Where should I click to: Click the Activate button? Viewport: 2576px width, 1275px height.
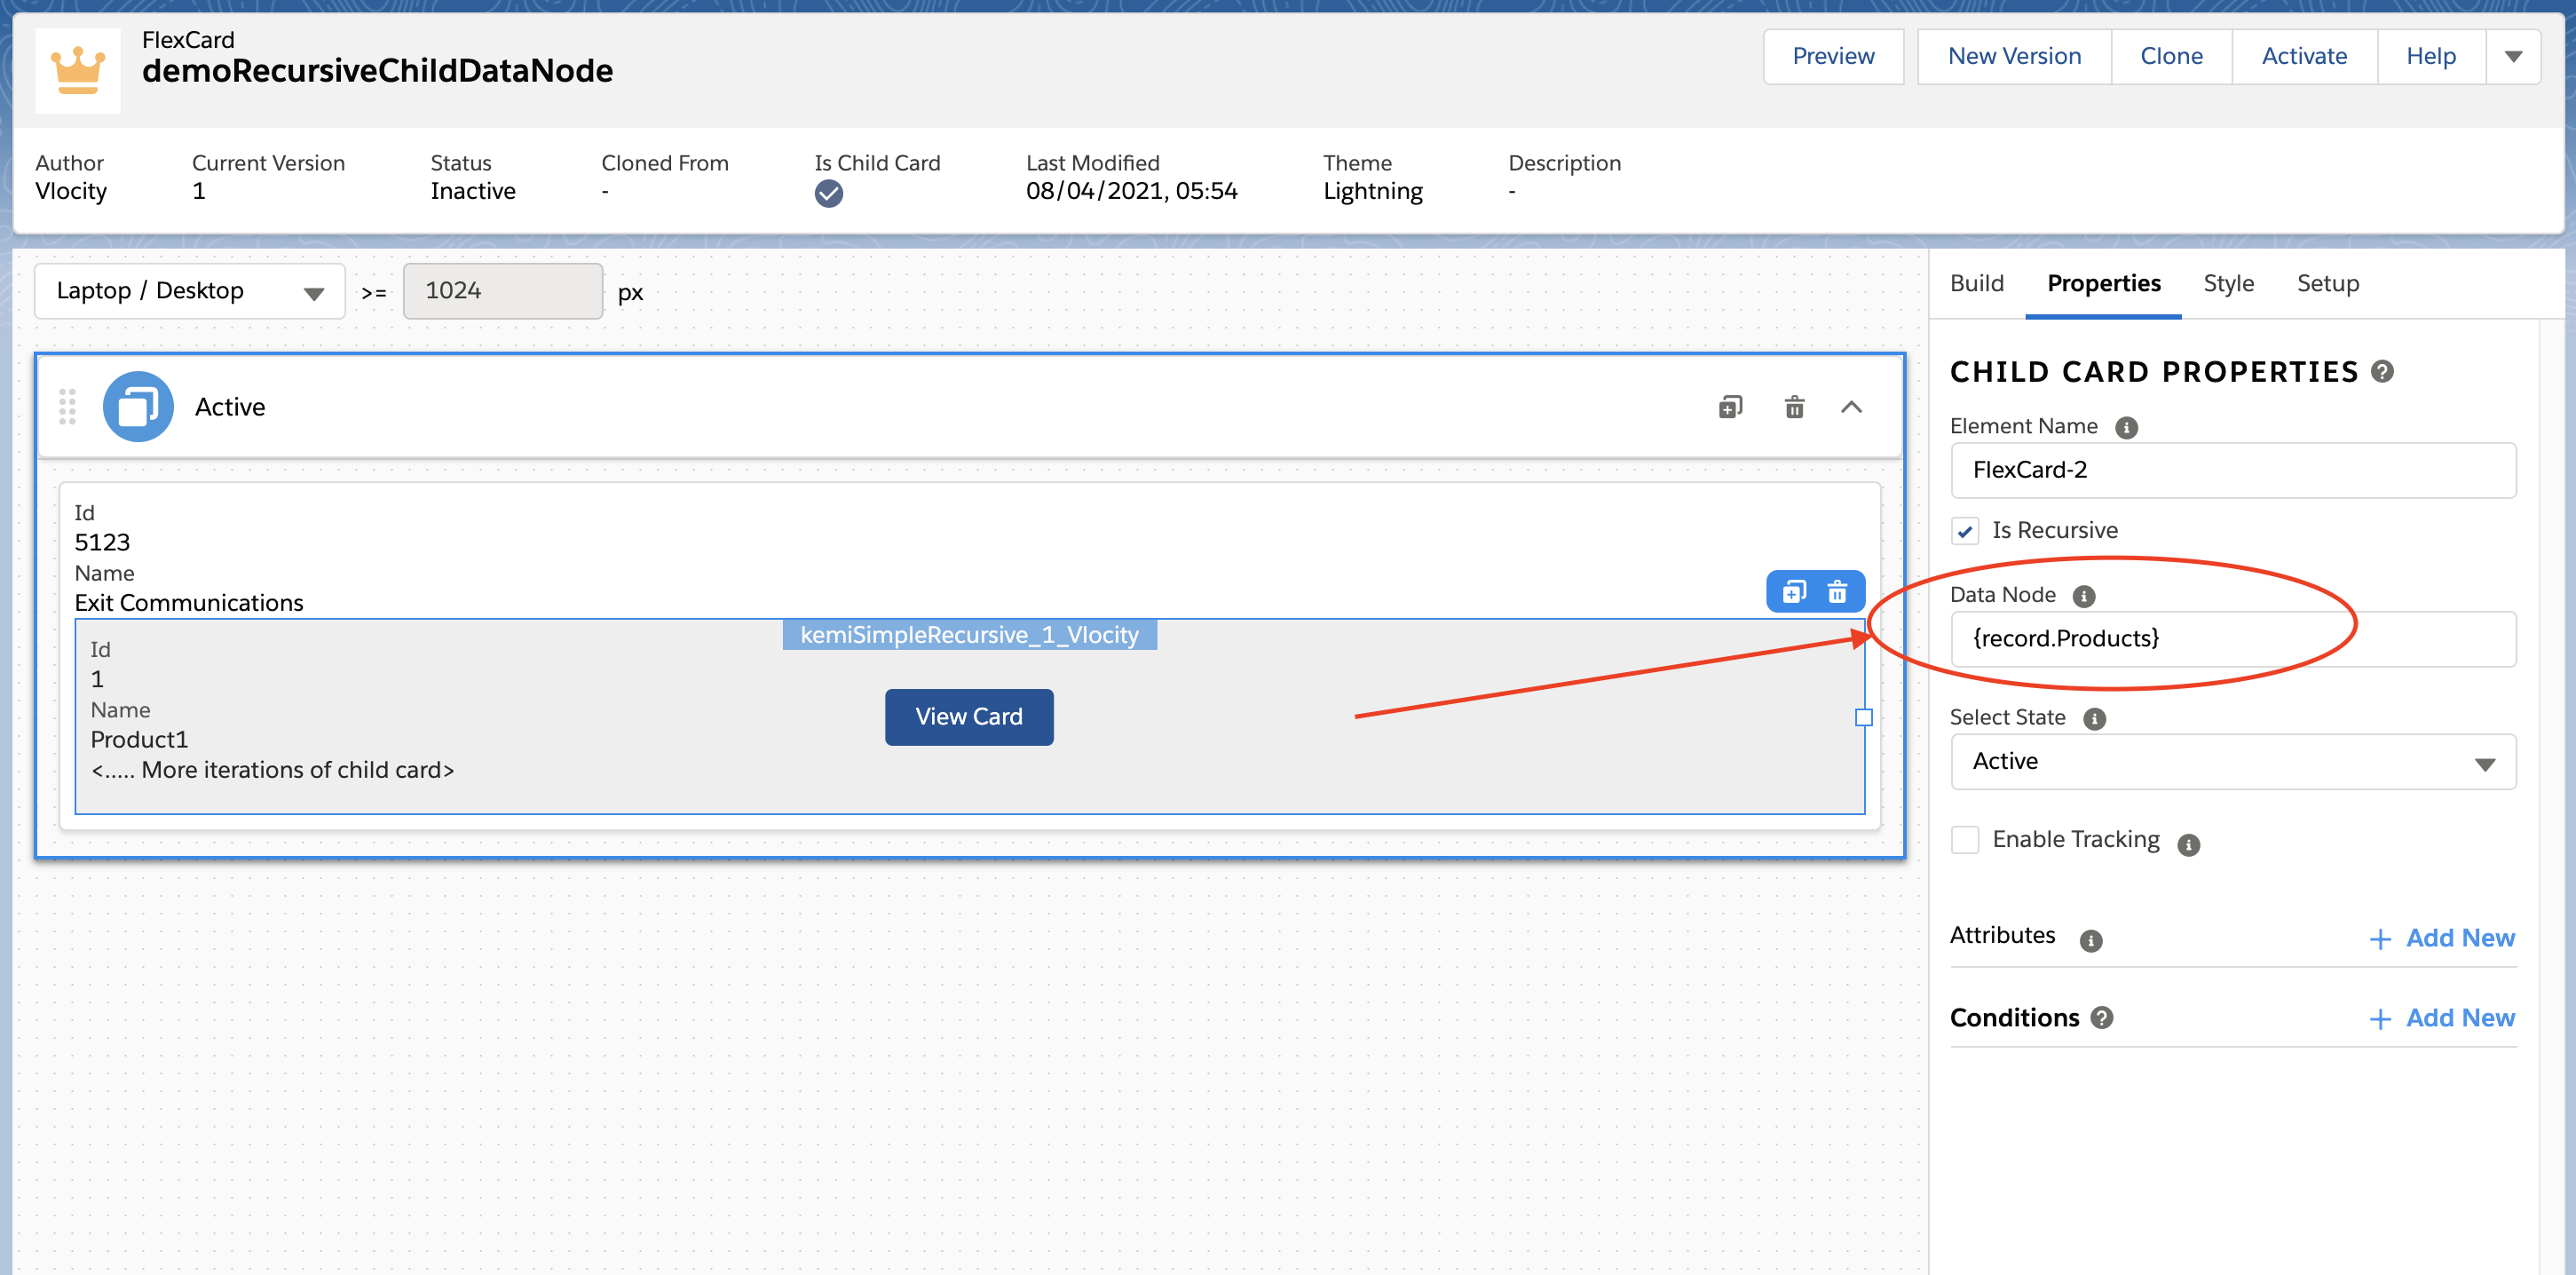2304,57
